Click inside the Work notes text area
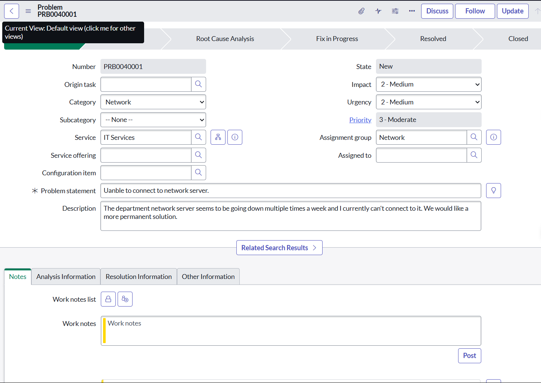Screen dimensions: 541x383 (291, 331)
